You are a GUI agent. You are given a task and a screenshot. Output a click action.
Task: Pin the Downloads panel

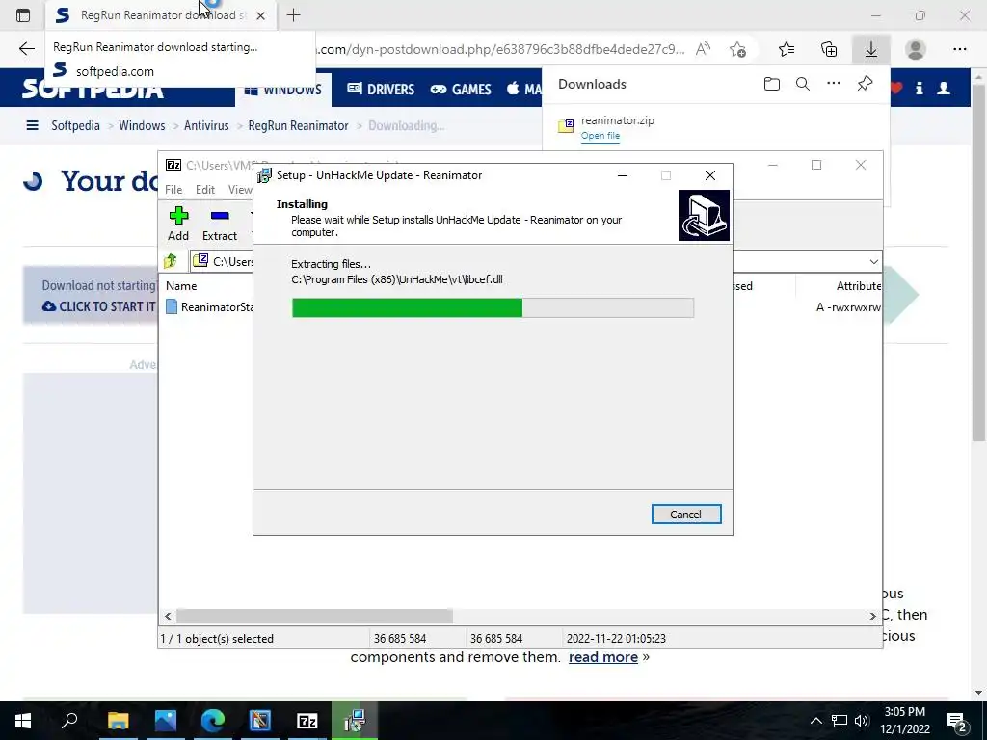(x=865, y=84)
